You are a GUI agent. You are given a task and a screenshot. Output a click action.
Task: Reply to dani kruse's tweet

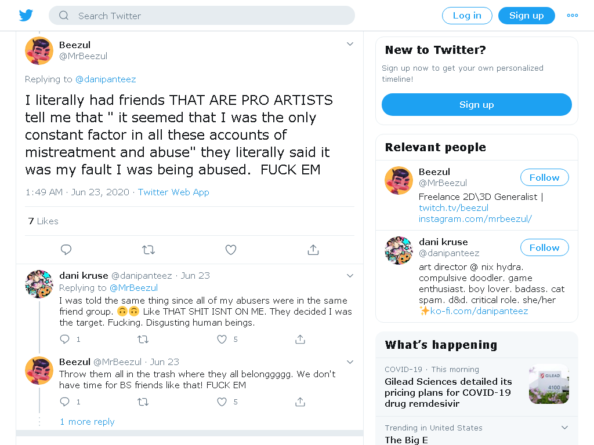point(65,339)
